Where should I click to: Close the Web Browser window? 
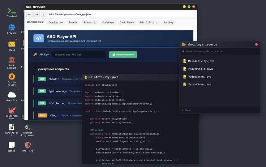tap(194, 6)
